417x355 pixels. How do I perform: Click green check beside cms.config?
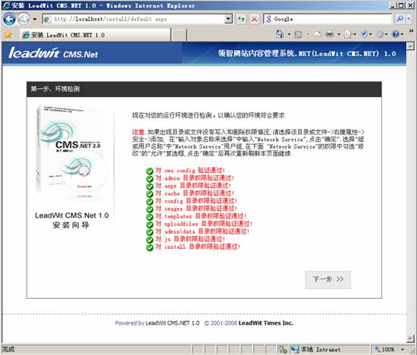(149, 171)
